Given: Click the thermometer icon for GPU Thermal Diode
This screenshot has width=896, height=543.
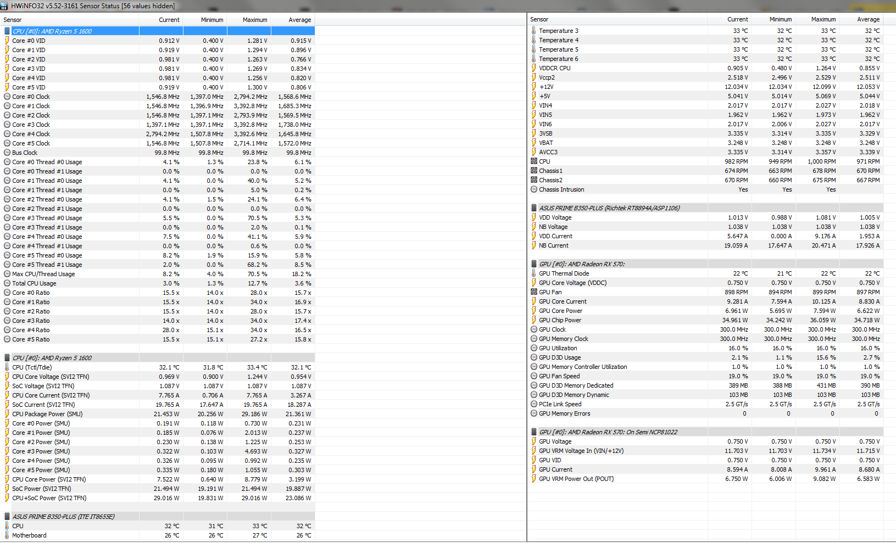Looking at the screenshot, I should [534, 273].
